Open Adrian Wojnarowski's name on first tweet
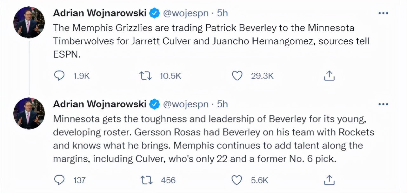 100,13
